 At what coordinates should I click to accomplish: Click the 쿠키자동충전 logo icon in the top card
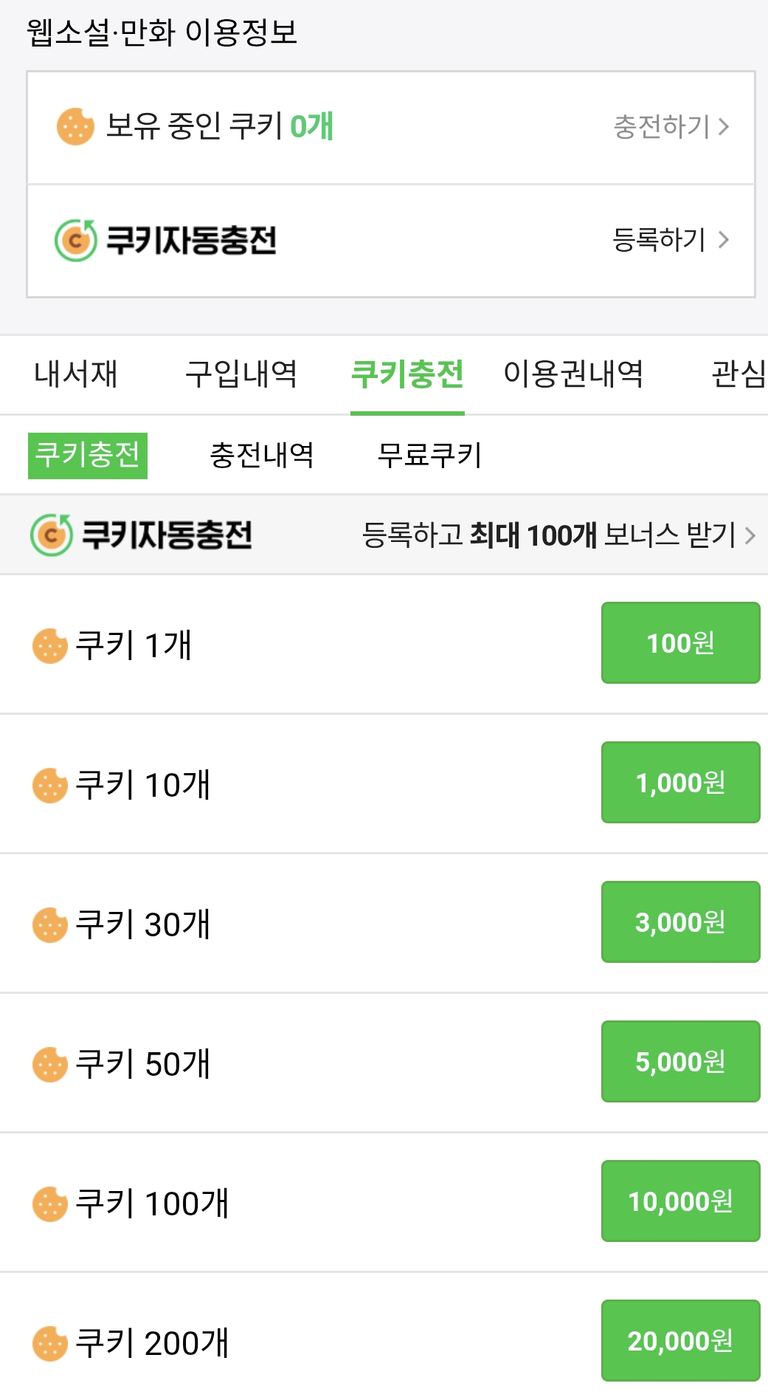point(75,241)
